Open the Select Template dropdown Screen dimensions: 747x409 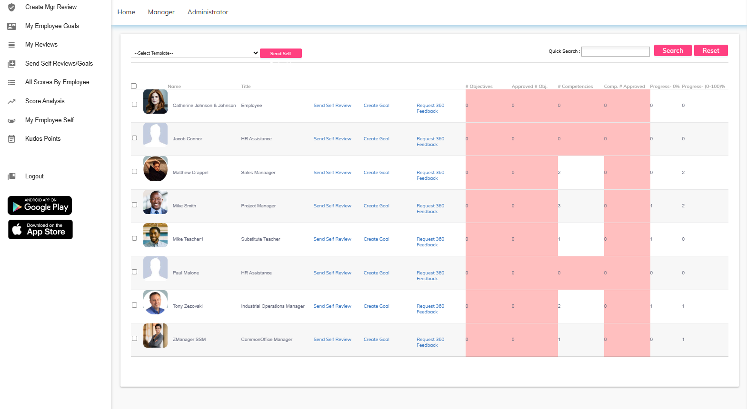pyautogui.click(x=195, y=53)
